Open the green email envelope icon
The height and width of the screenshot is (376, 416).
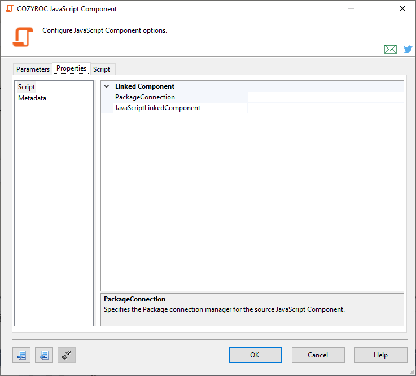click(x=390, y=49)
